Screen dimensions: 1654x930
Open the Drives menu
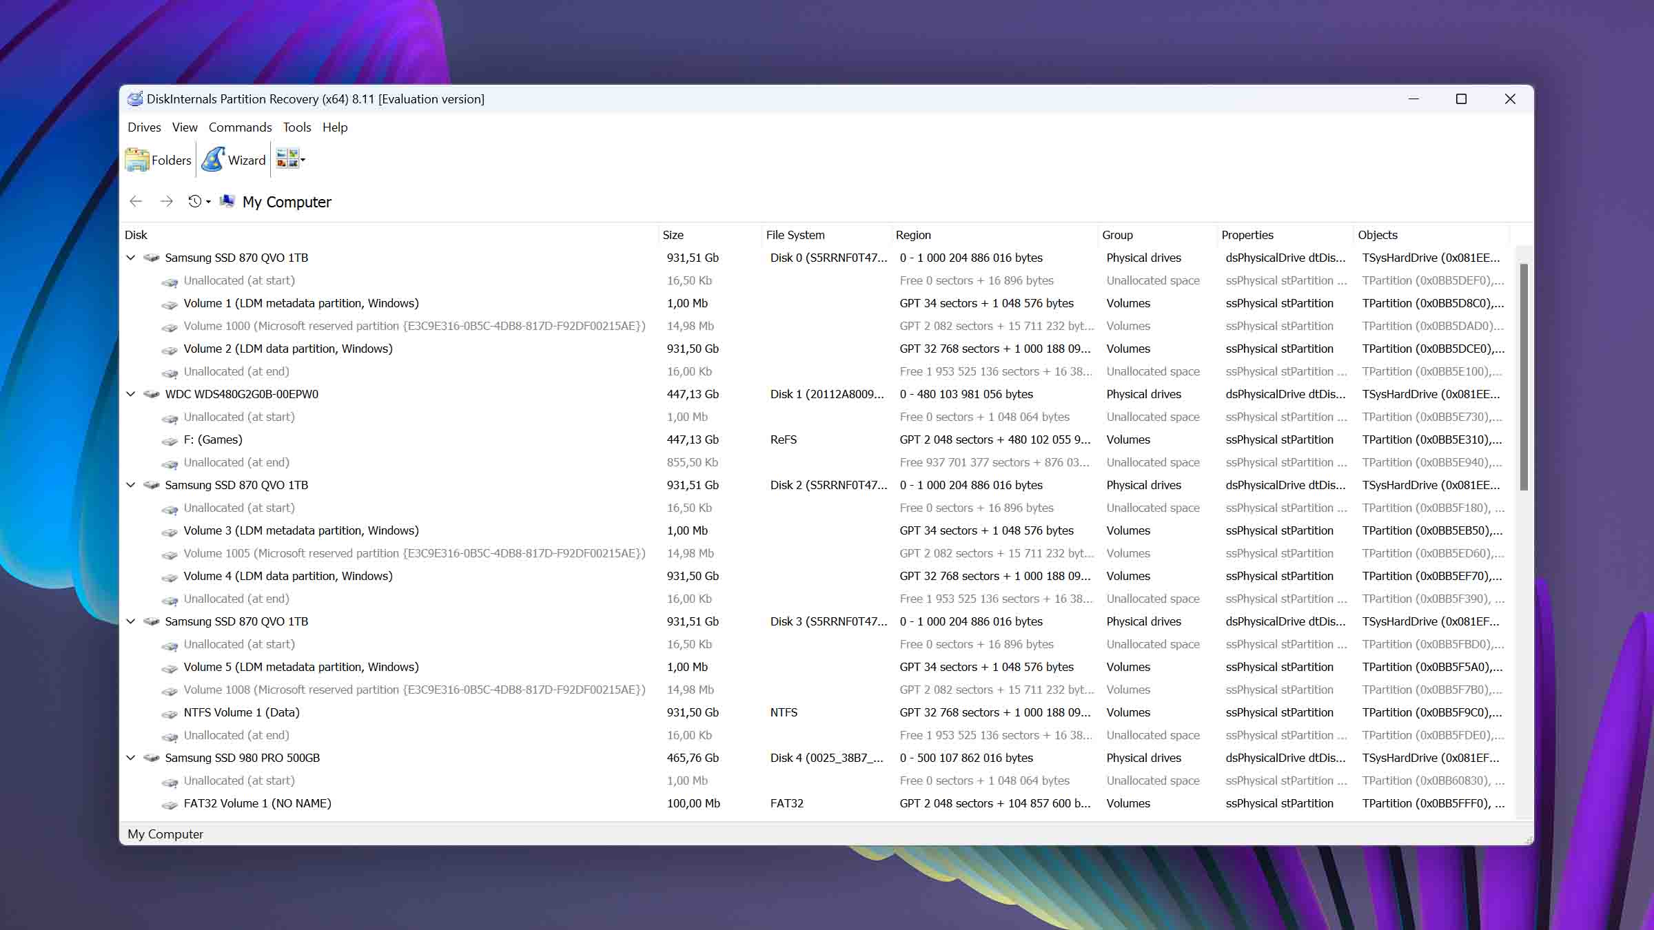tap(144, 127)
